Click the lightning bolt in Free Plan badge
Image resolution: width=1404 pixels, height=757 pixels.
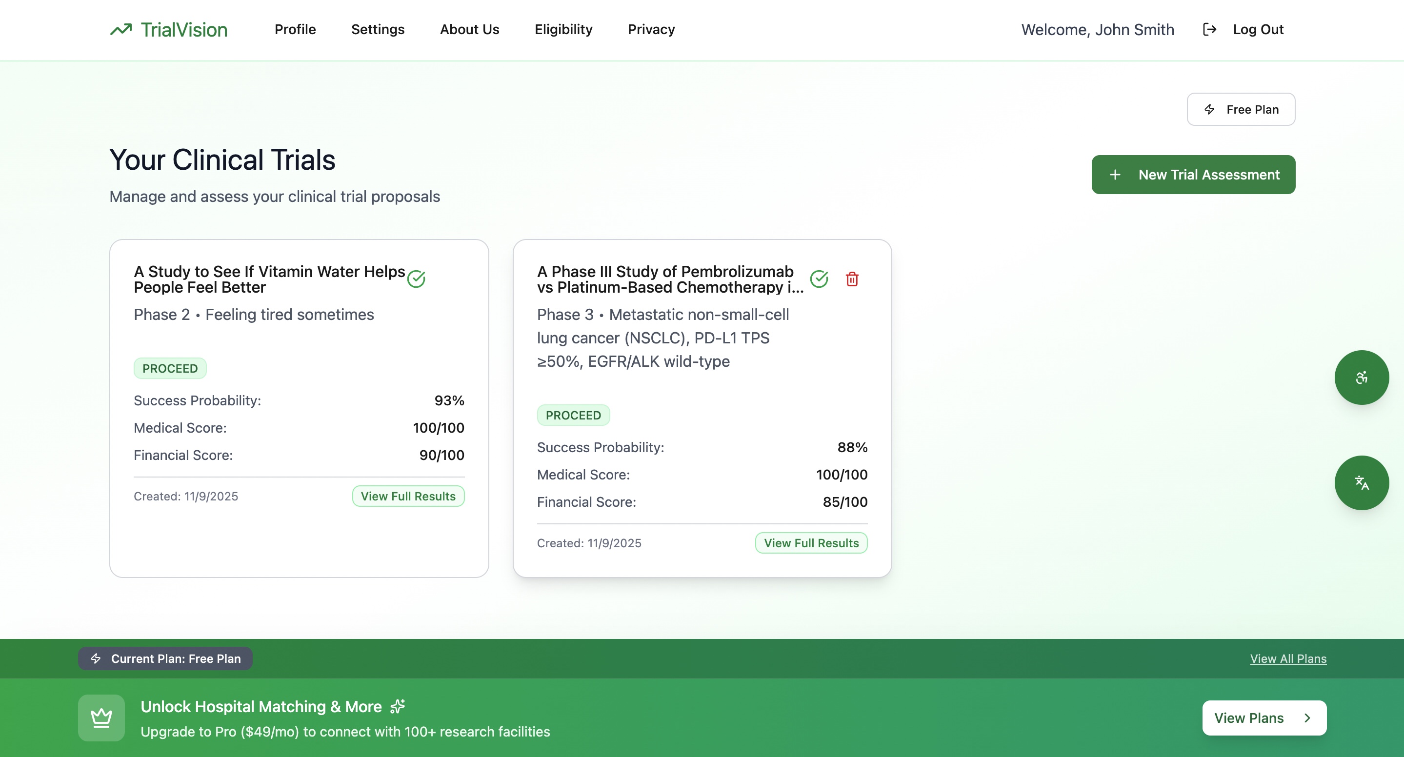tap(1209, 110)
